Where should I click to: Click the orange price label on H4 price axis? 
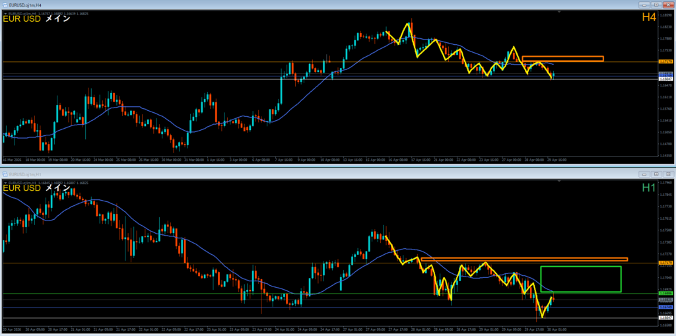pos(666,62)
